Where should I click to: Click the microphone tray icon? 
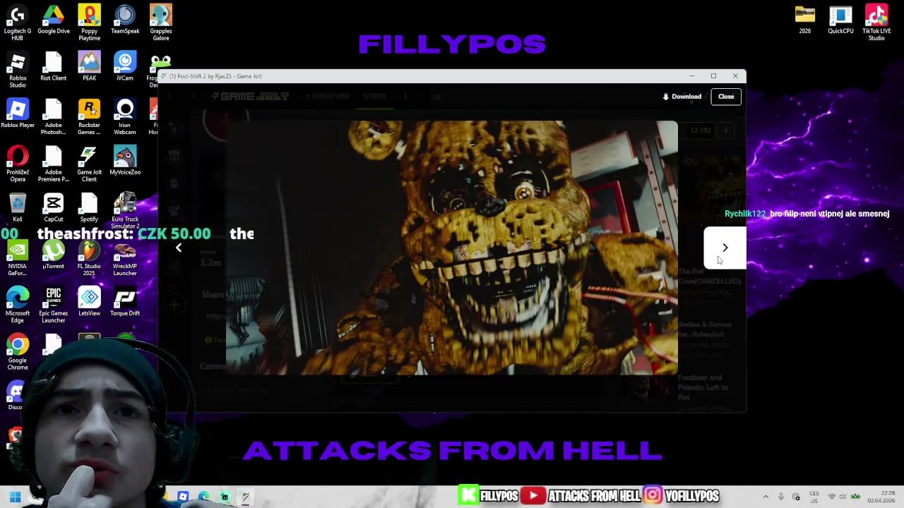click(781, 497)
